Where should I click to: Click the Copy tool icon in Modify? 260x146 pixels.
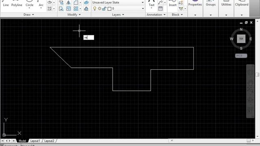[61, 2]
